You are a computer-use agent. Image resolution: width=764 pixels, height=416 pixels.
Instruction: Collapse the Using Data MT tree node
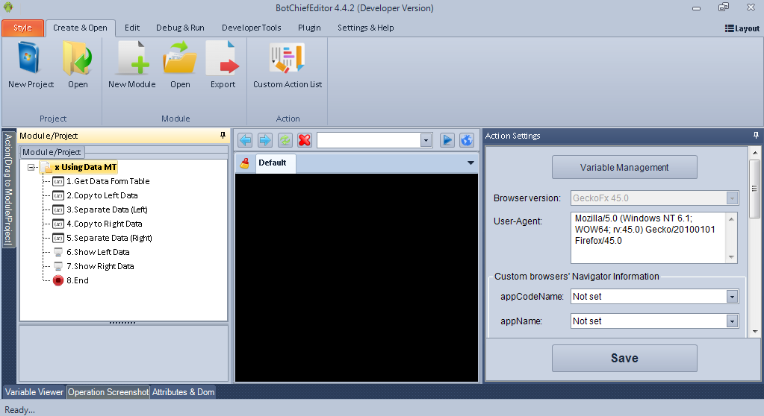pos(31,168)
